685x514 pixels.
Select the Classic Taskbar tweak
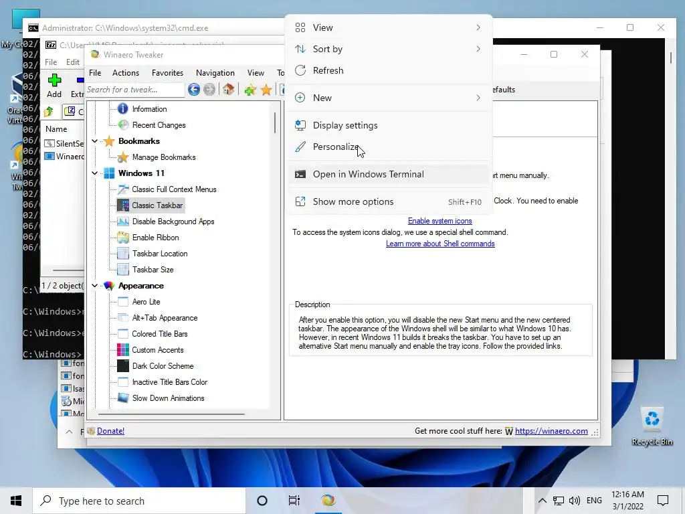click(x=157, y=205)
